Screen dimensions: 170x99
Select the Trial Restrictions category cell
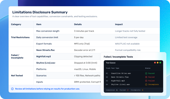(x=21, y=37)
